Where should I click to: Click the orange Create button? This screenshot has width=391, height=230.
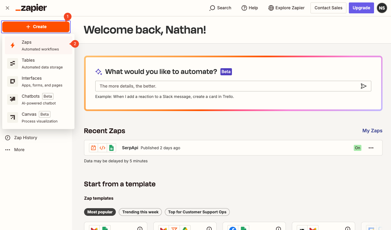pyautogui.click(x=36, y=27)
